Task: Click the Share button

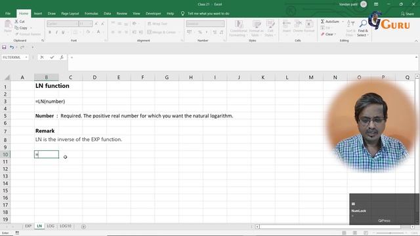Action: [407, 14]
